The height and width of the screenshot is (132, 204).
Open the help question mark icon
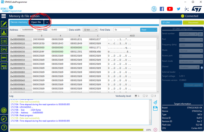pyautogui.click(x=4, y=127)
